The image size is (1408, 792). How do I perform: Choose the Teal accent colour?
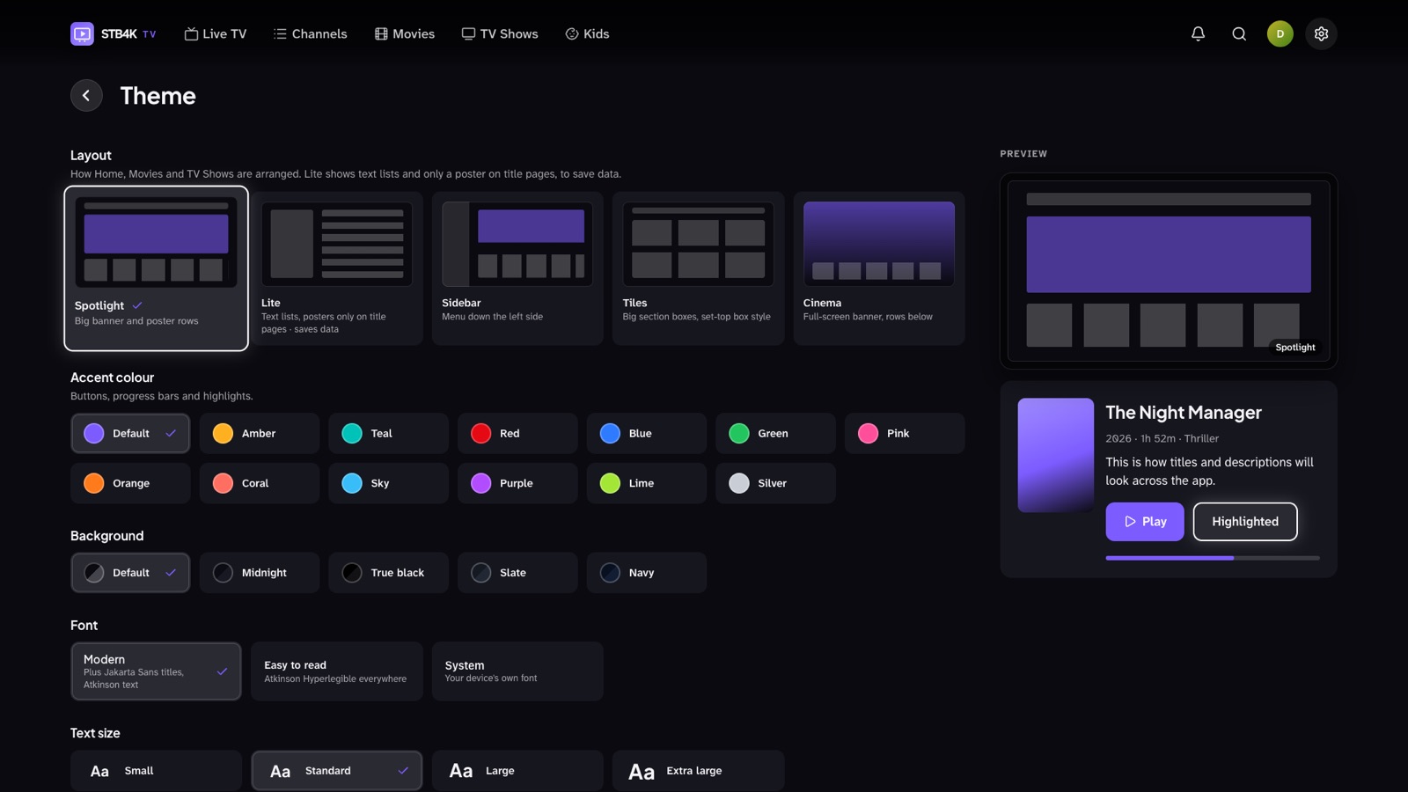click(388, 433)
